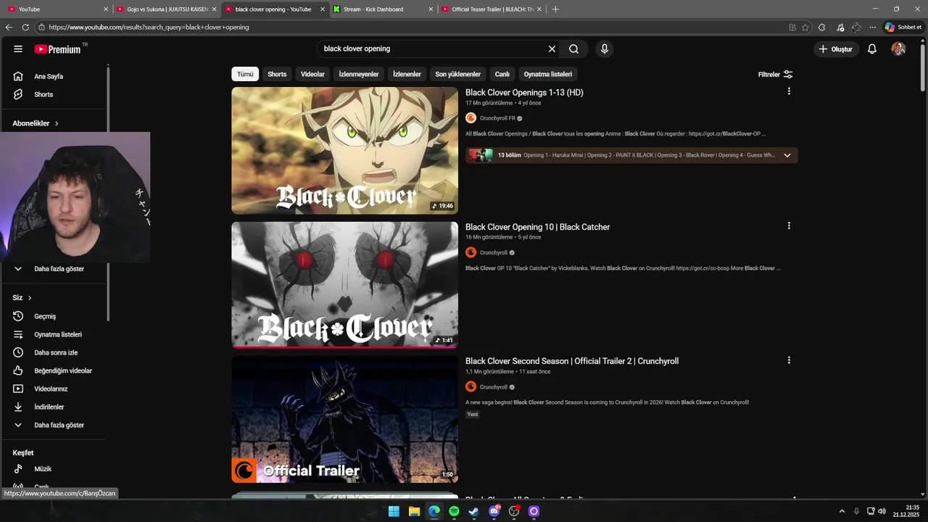Open browser media control icon
This screenshot has height=522, width=928.
pyautogui.click(x=840, y=27)
